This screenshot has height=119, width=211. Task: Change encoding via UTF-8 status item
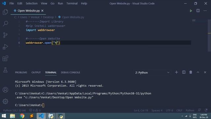tap(169, 110)
